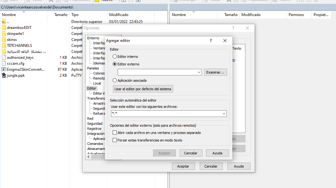Screen dimensions: 336x188
Task: Click the Enigma2SkinConvert application icon
Action: coord(4,69)
